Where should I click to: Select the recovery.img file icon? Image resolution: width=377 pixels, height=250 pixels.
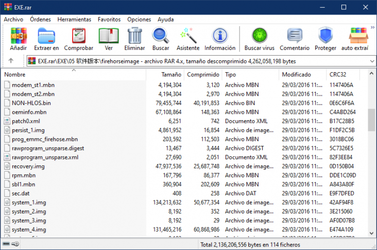click(7, 166)
